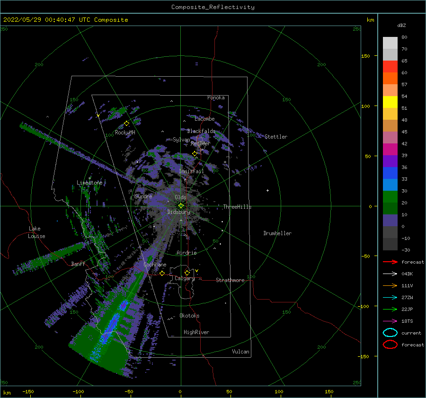Click the yellow diamond marker near RockyMH
426x398 pixels.
[126, 124]
